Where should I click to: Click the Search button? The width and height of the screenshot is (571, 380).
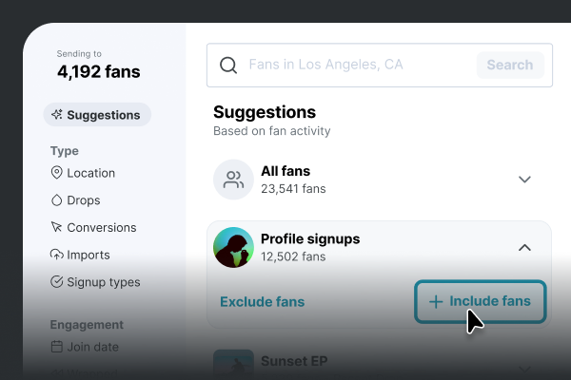(510, 66)
